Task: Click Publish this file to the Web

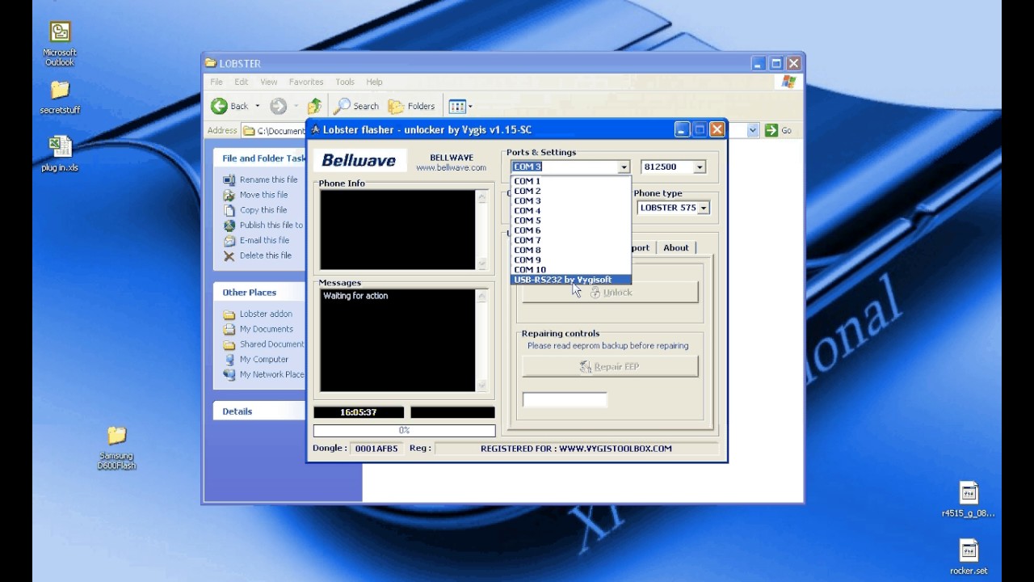Action: [263, 226]
